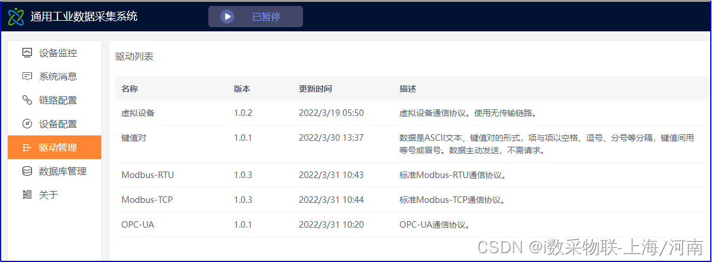This screenshot has width=712, height=262.
Task: Click the 系统消息 message icon
Action: tap(27, 76)
